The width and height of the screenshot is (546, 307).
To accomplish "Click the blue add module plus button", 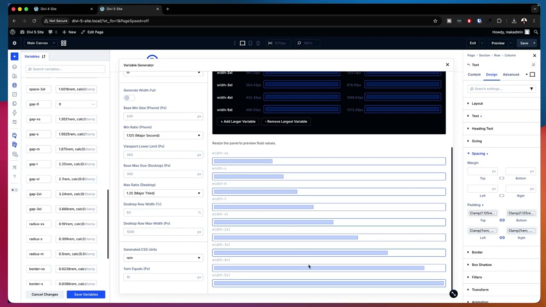I will tap(15, 56).
